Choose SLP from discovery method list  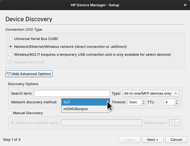click(x=85, y=102)
